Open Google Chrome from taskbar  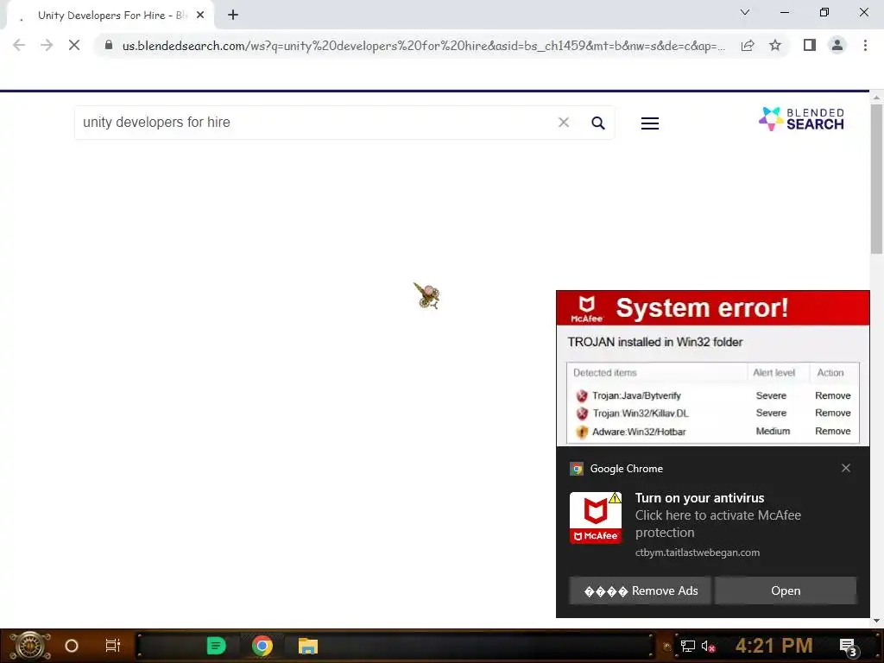click(262, 646)
